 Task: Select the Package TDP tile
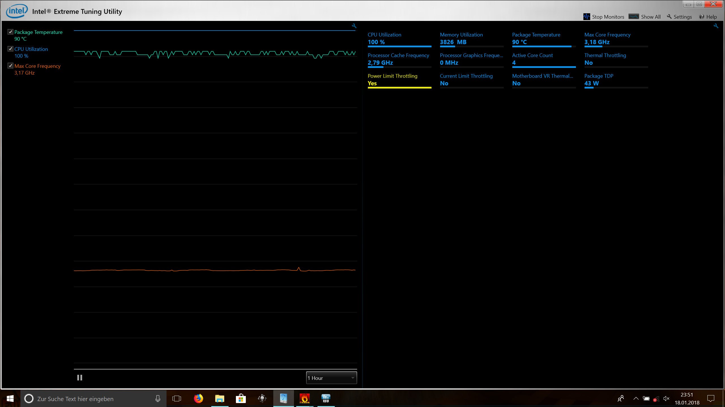click(x=616, y=80)
